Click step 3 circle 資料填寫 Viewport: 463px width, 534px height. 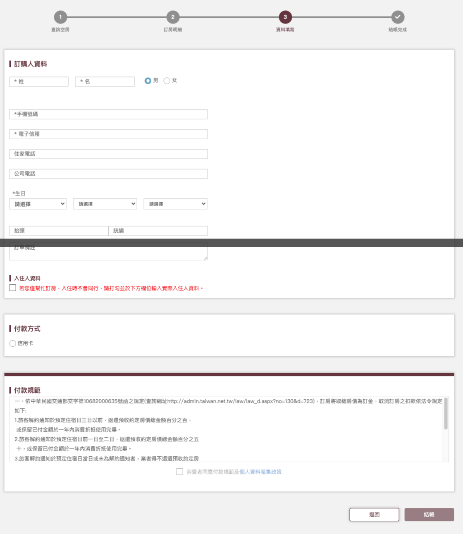[285, 17]
